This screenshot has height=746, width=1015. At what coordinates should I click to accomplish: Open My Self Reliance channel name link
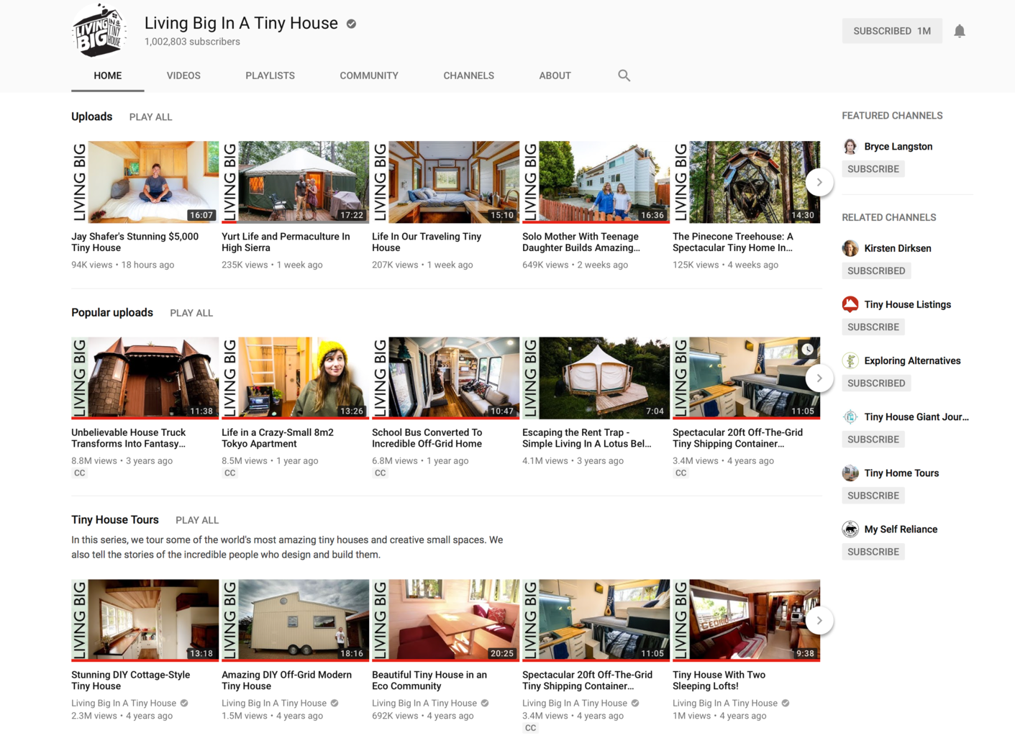click(x=901, y=529)
